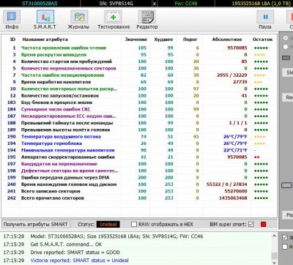The width and height of the screenshot is (293, 265).
Task: Click log line starting with Model: ST31000528AS
Action: [116, 236]
